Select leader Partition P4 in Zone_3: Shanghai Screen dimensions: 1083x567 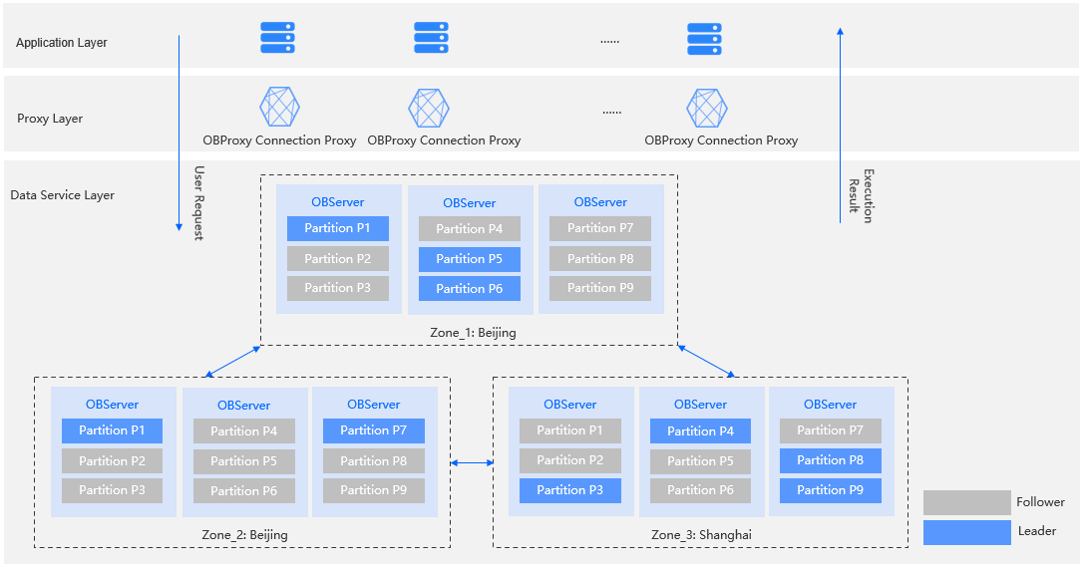[700, 431]
